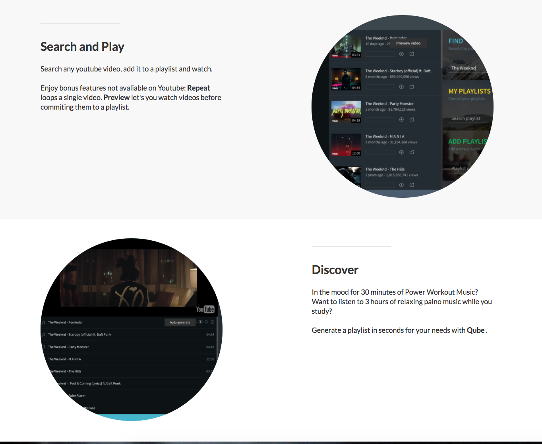Click the 04:34 duration in Starboy playlist row
The width and height of the screenshot is (542, 444).
pyautogui.click(x=210, y=335)
